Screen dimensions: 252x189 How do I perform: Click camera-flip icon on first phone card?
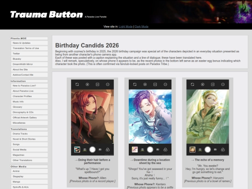point(77,84)
